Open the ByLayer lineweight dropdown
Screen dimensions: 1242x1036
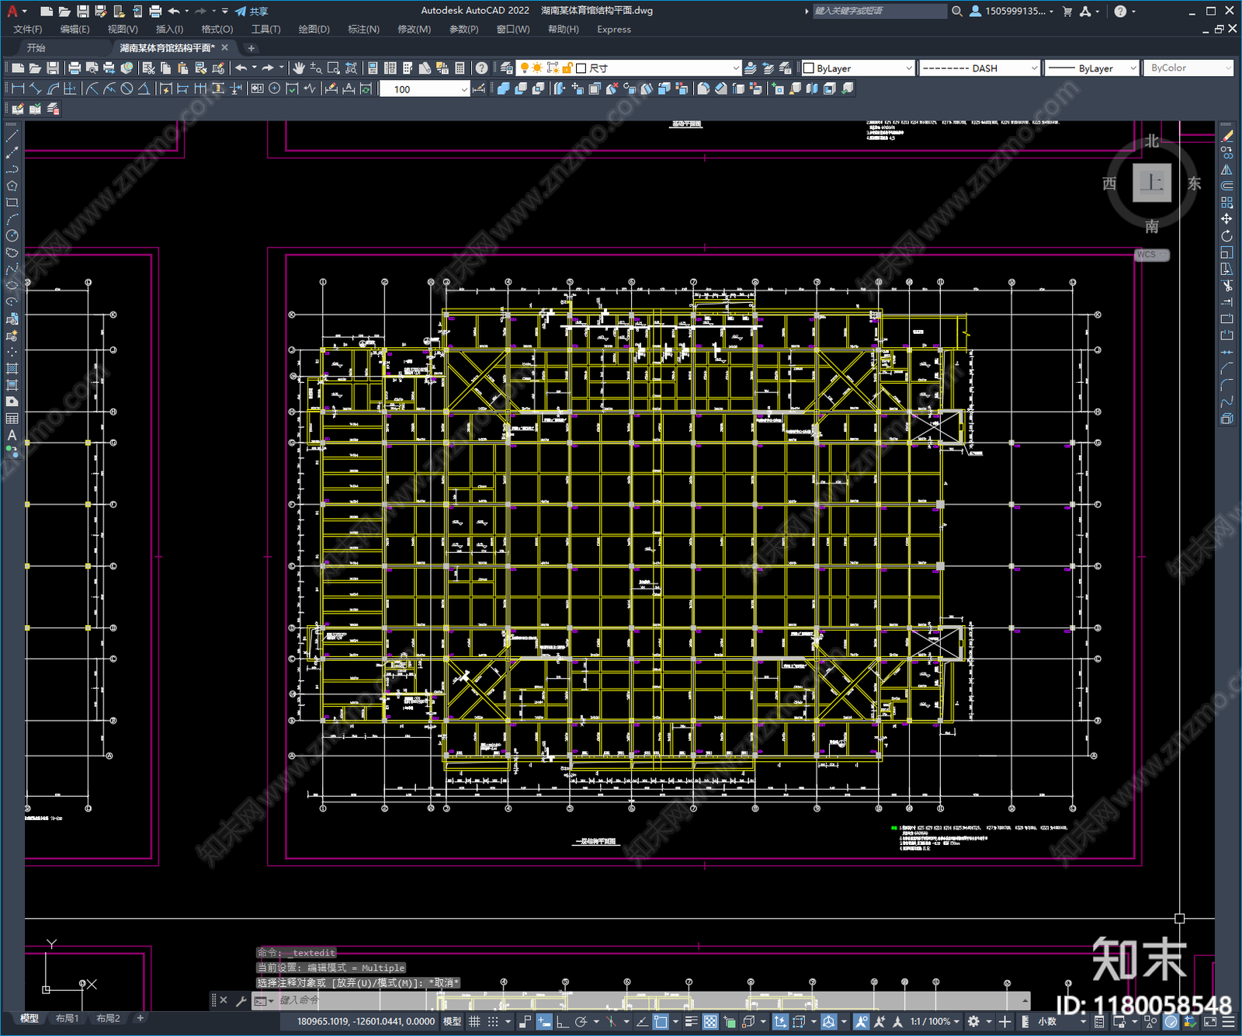(1091, 68)
